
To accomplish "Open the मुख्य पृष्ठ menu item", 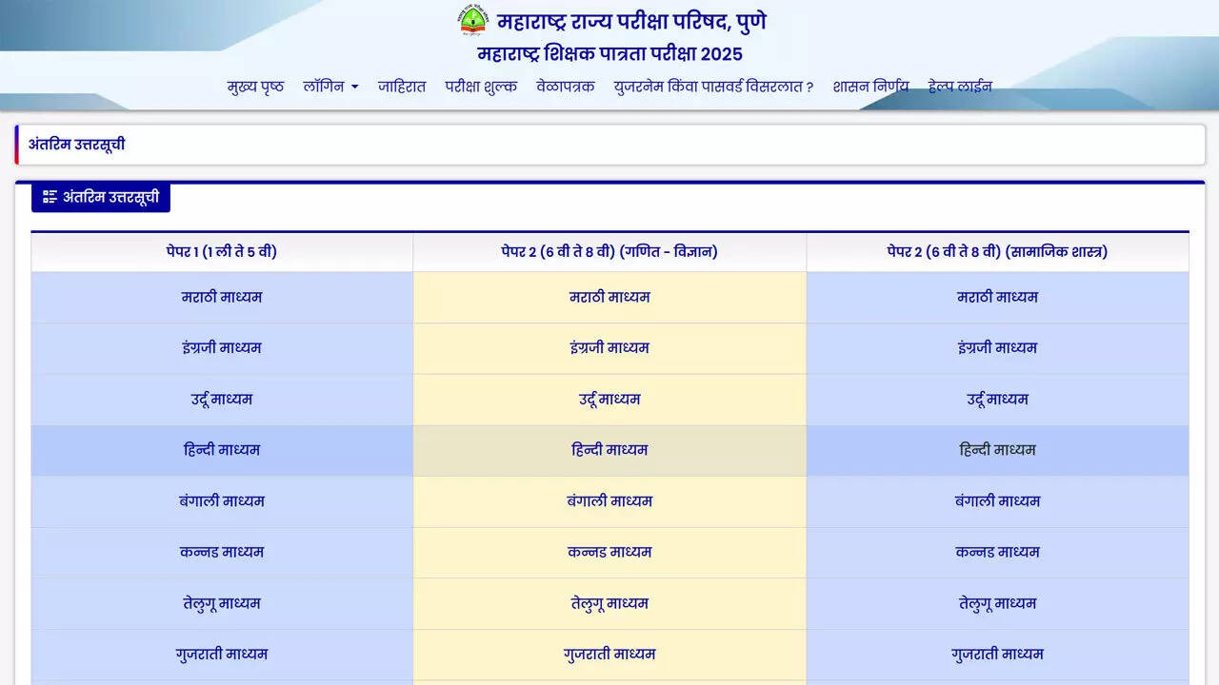I will pyautogui.click(x=255, y=87).
